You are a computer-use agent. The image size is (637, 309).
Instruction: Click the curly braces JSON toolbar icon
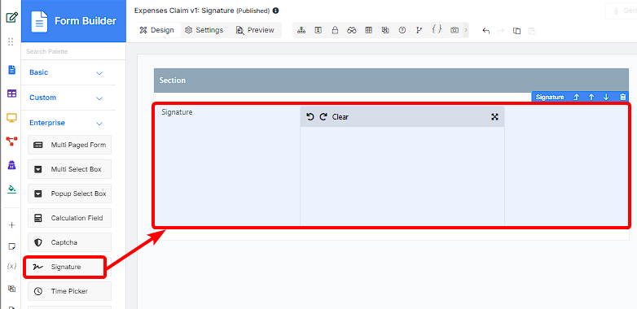tap(437, 29)
